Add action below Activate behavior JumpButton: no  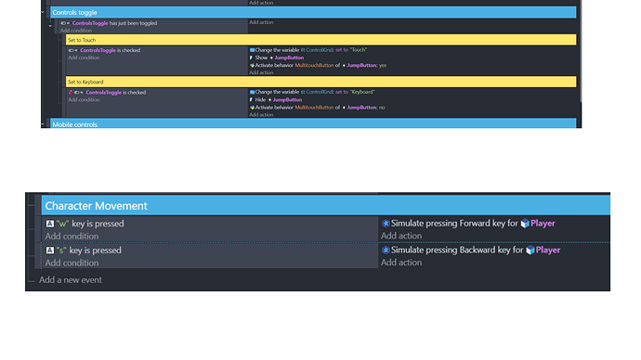(261, 115)
